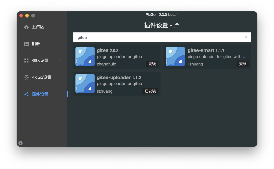Click 已安装 on the gitee-uploader plugin
274x169 pixels.
(x=150, y=91)
